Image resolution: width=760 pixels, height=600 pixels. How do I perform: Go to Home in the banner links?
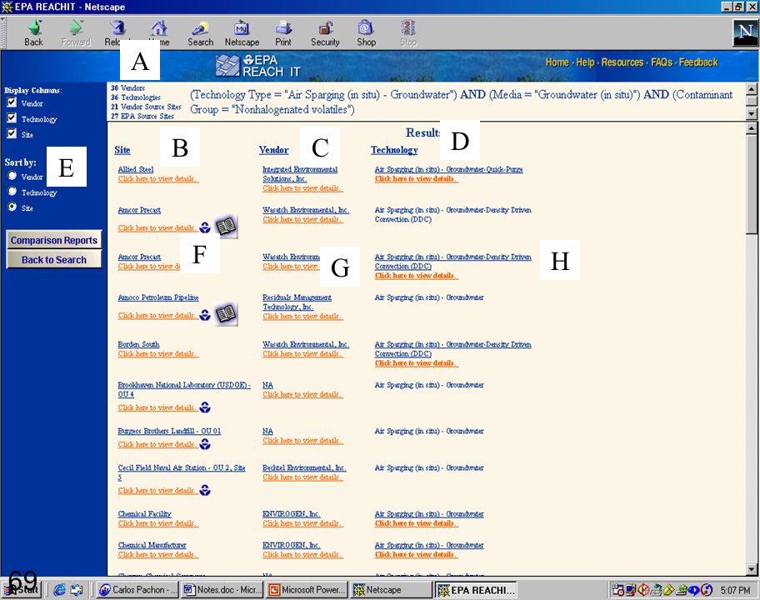(557, 62)
